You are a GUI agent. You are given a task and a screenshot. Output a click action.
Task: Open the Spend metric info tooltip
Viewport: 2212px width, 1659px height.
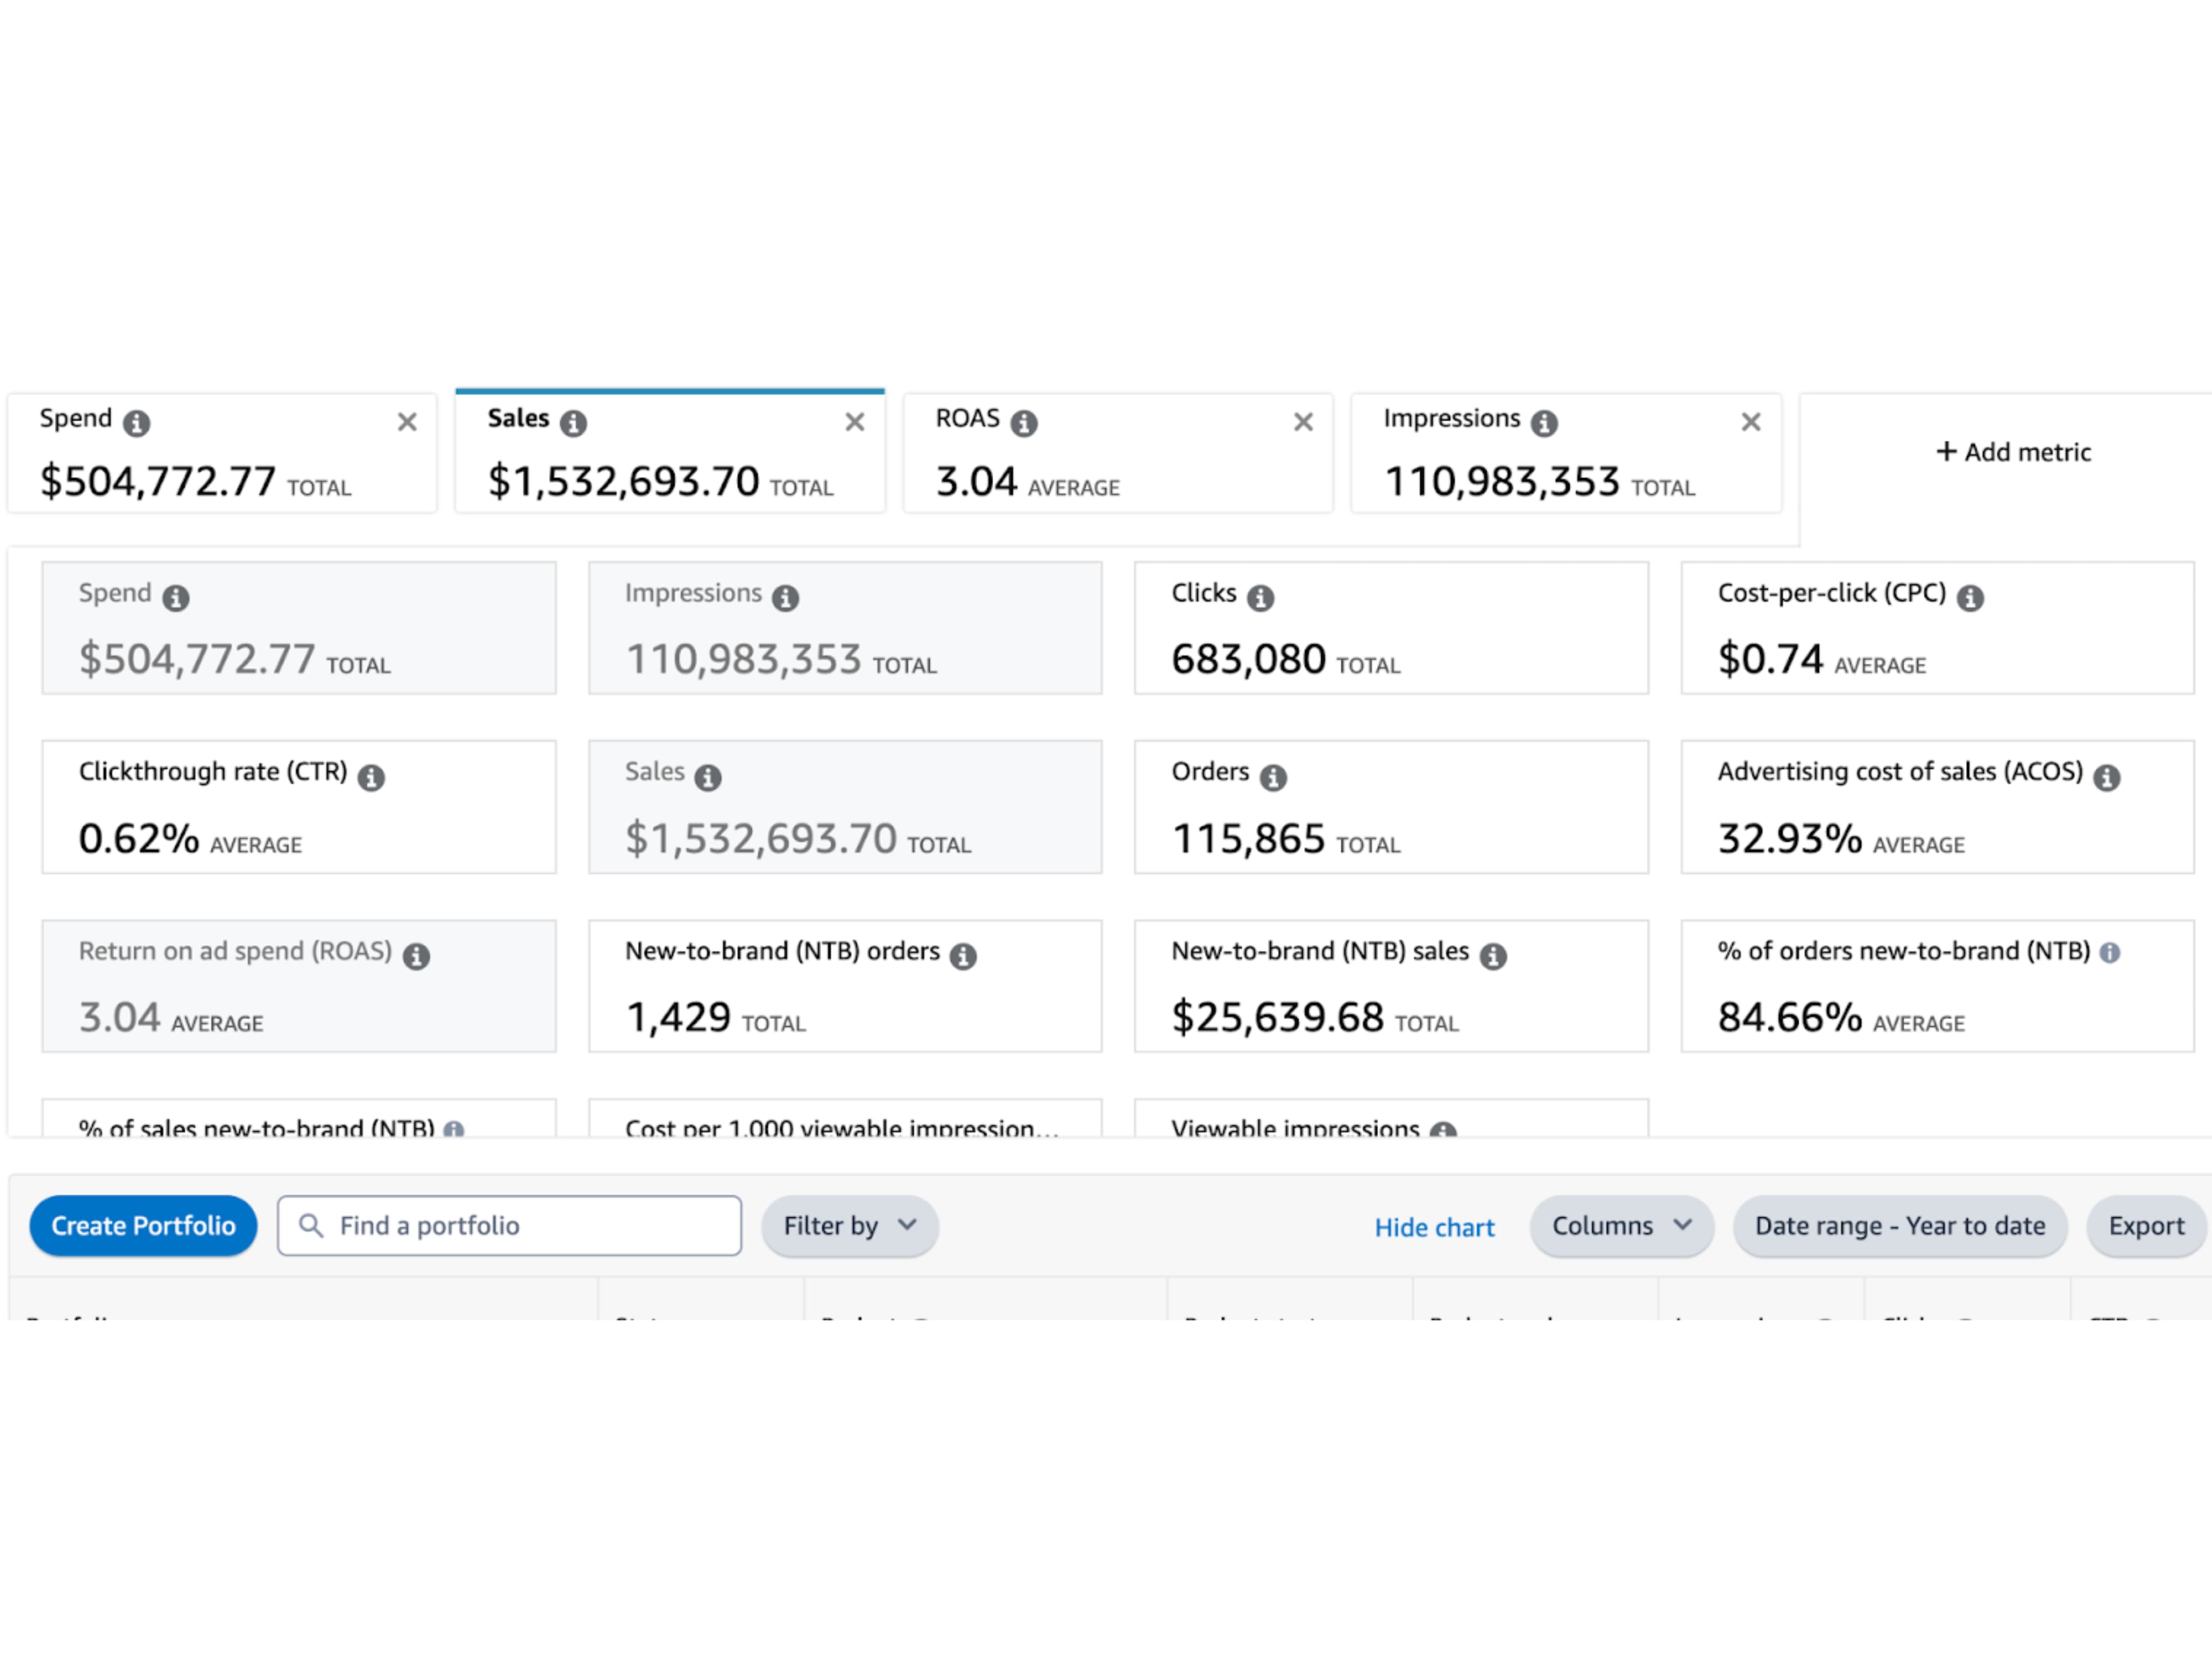[137, 421]
